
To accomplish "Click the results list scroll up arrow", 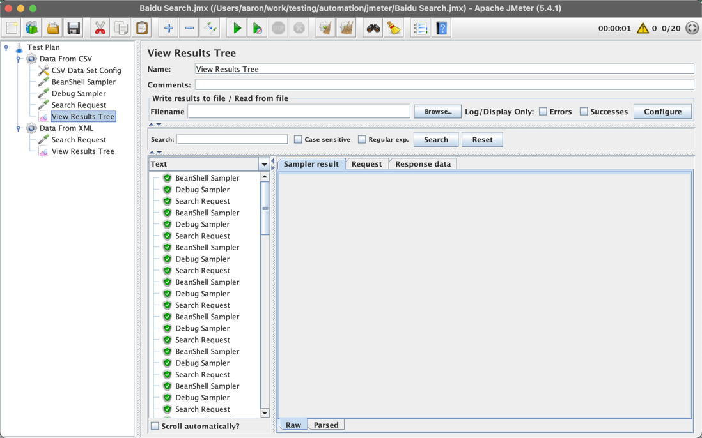I will click(x=265, y=177).
